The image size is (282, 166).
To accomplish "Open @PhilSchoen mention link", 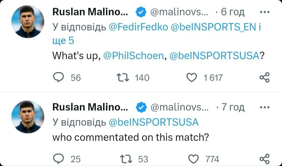I will pyautogui.click(x=134, y=55).
